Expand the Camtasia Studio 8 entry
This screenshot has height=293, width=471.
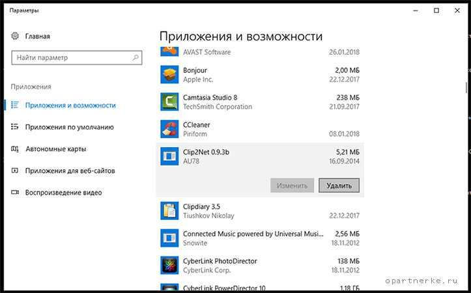click(261, 102)
